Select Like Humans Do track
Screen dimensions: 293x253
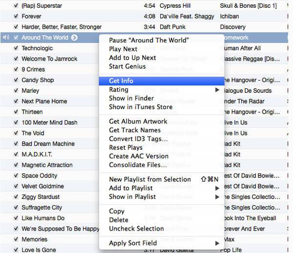pos(43,218)
